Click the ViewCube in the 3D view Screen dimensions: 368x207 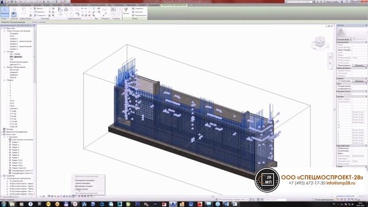[320, 43]
